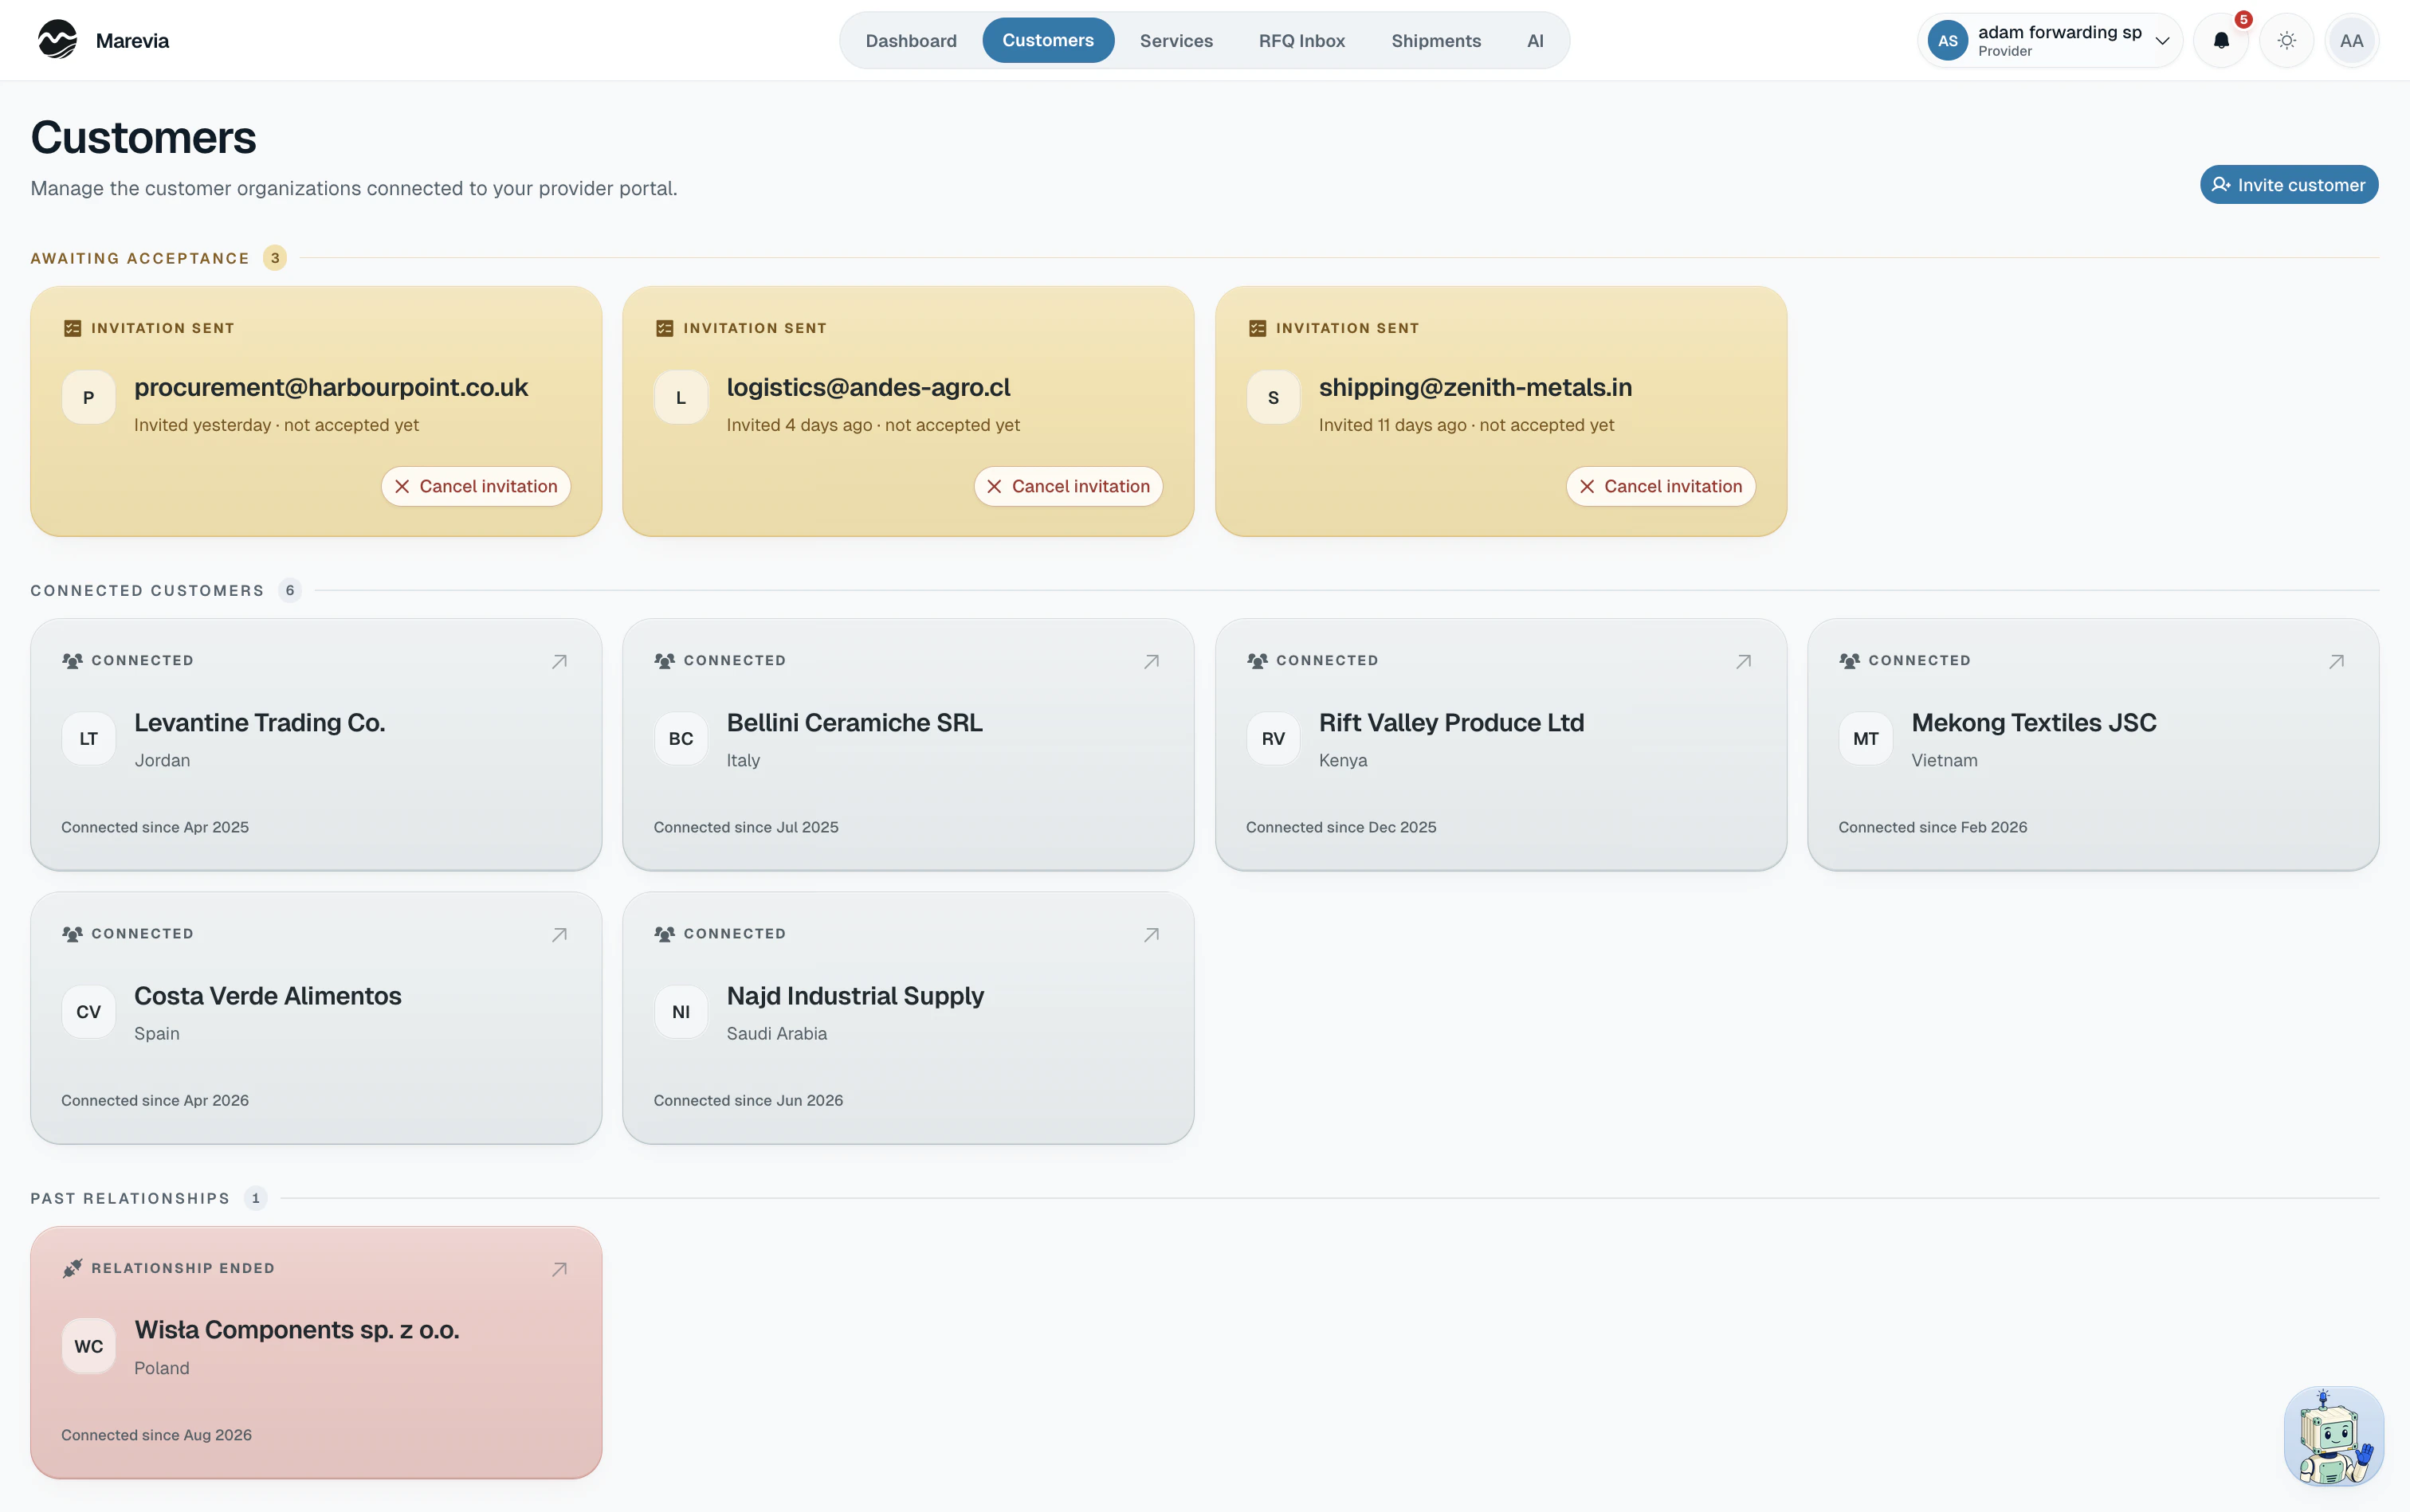Click the Invite customer button
The image size is (2410, 1512).
pos(2289,185)
